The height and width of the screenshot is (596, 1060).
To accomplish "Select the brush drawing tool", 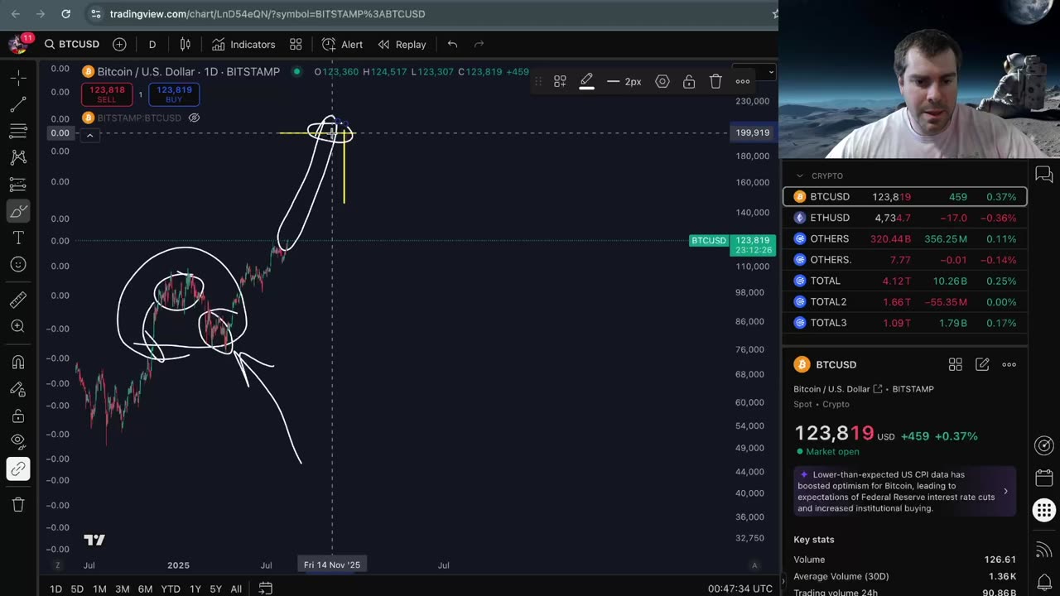I will click(x=18, y=211).
